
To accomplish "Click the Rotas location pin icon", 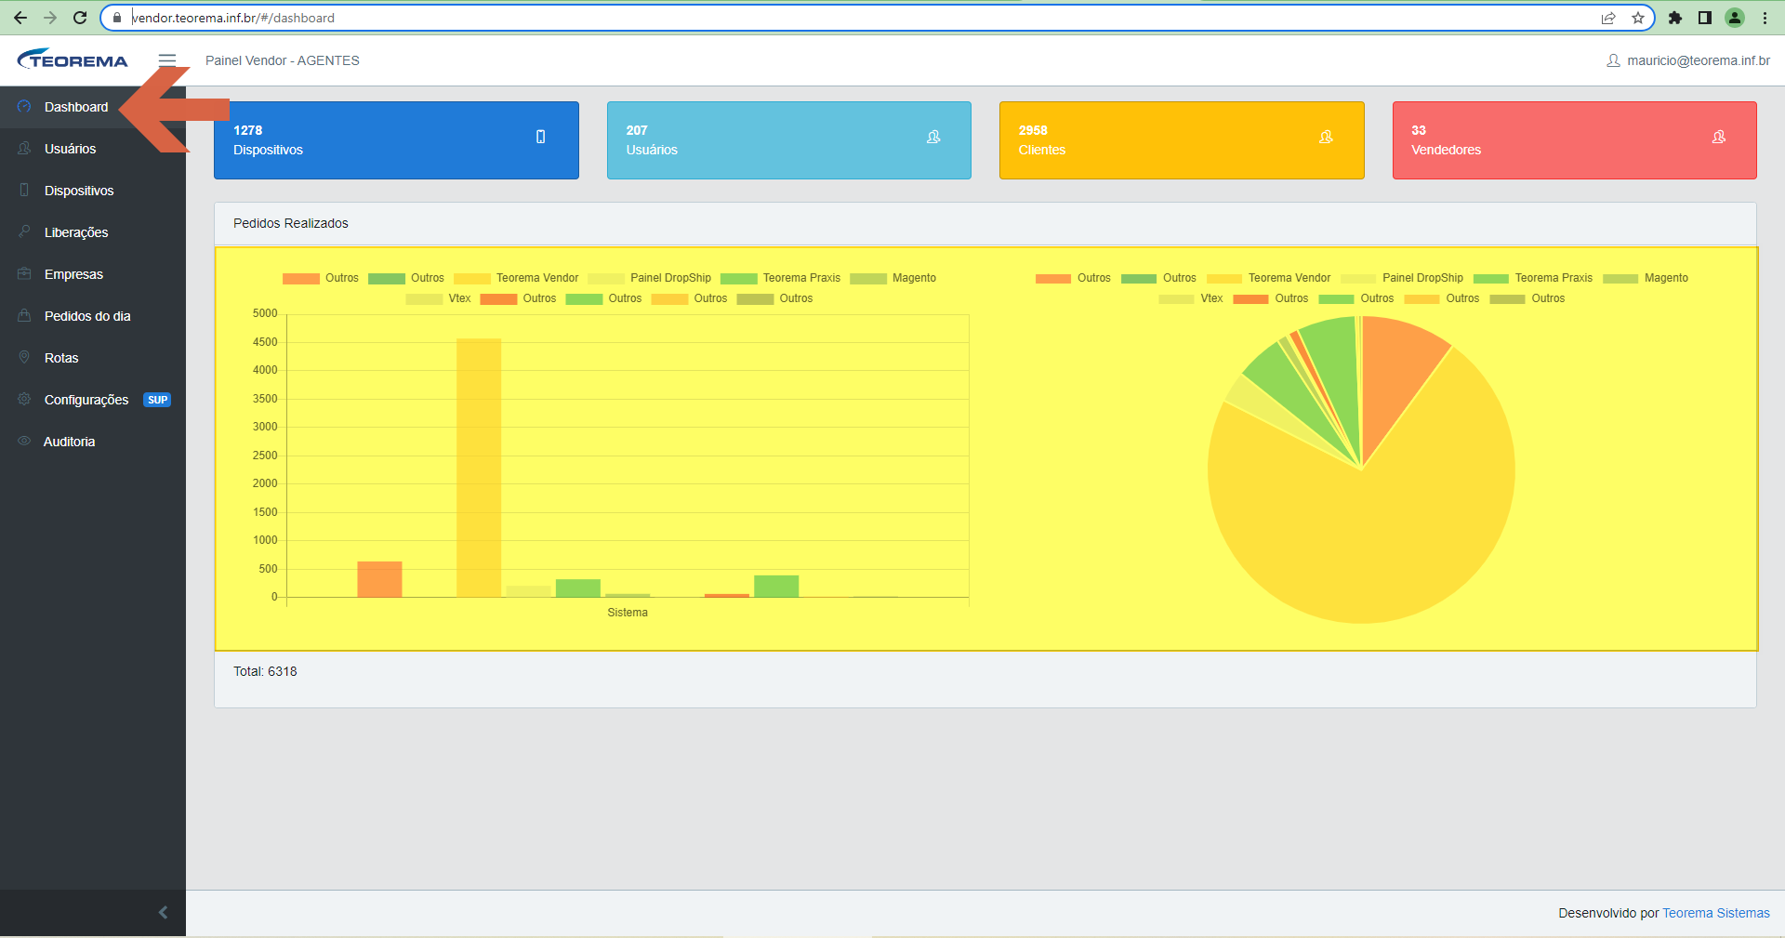I will [24, 358].
